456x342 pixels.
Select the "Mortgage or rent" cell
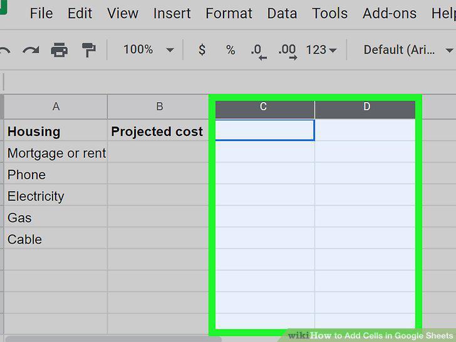56,152
